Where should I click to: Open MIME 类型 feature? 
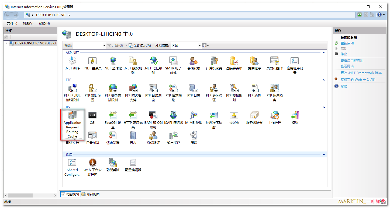[x=194, y=118]
